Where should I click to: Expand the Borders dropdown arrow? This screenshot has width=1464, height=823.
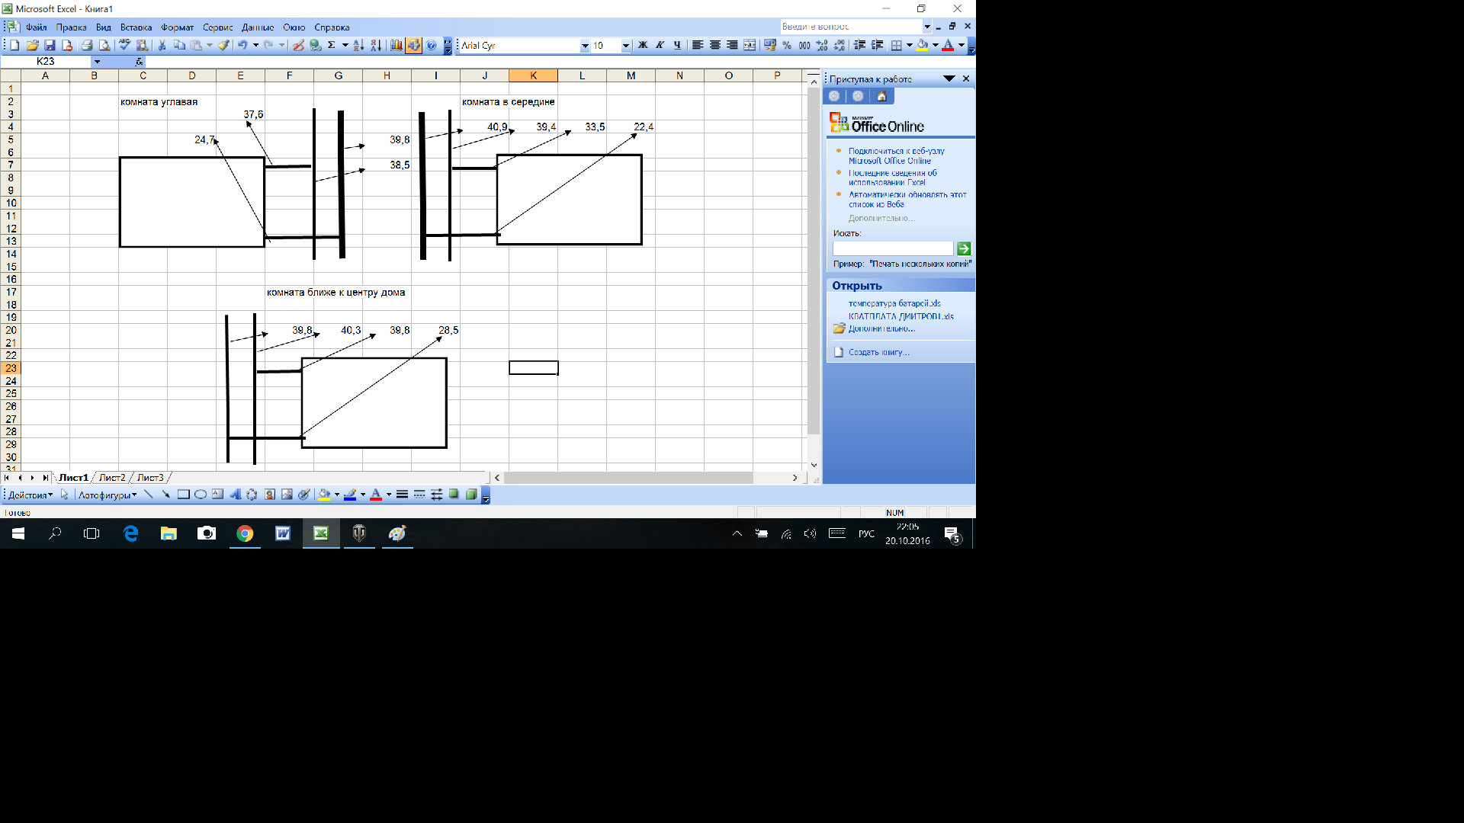pyautogui.click(x=910, y=46)
